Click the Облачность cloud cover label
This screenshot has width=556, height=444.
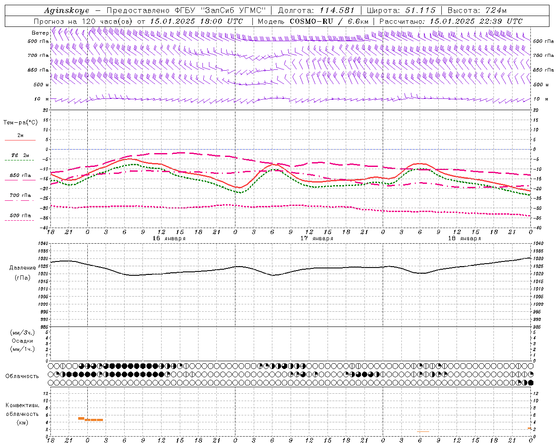tap(22, 376)
